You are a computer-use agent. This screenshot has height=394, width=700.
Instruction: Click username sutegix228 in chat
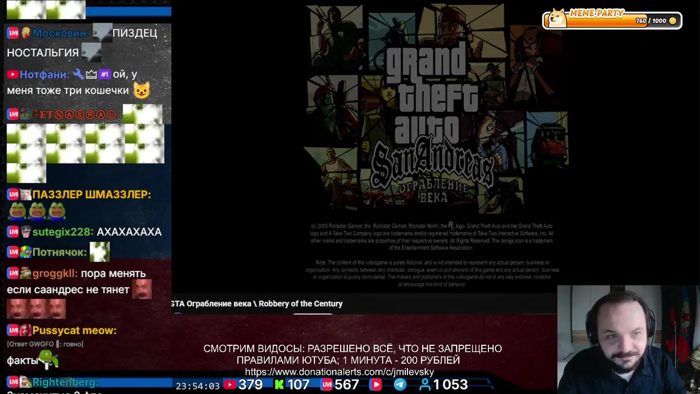62,232
